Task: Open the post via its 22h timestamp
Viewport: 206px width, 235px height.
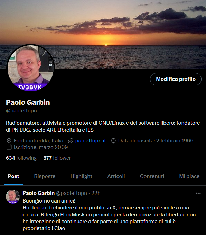Action: (96, 193)
